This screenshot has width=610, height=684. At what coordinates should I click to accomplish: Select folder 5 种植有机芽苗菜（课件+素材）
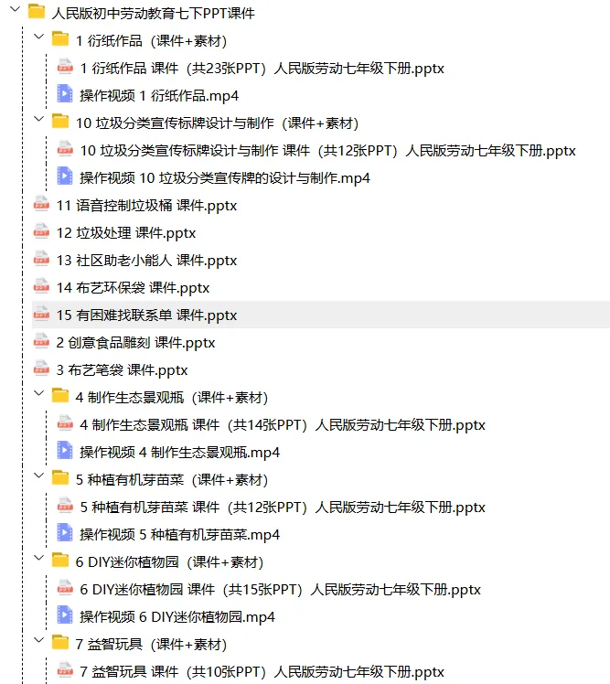pyautogui.click(x=172, y=480)
